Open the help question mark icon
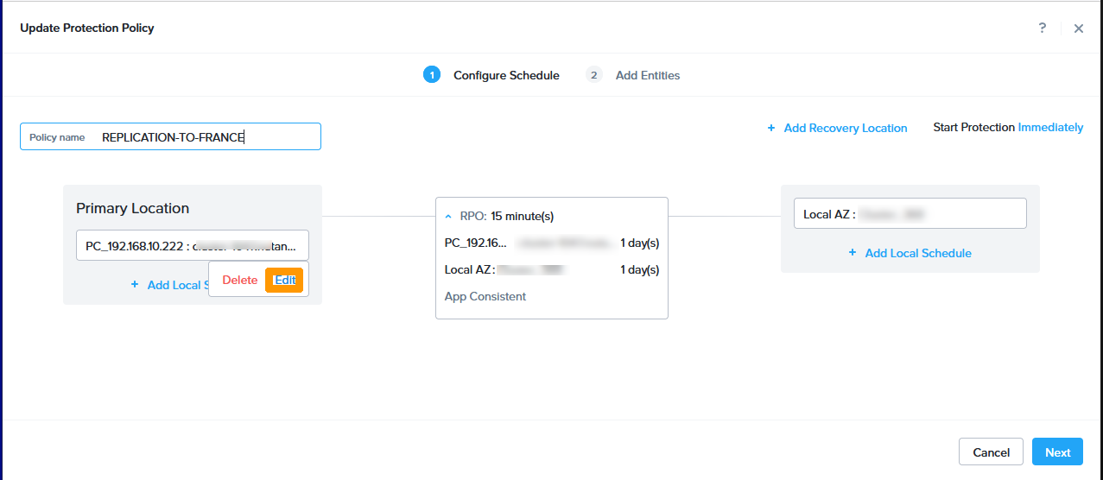This screenshot has height=480, width=1103. click(x=1043, y=28)
